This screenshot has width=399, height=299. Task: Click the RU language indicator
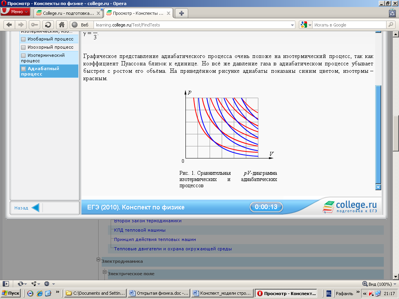[329, 294]
